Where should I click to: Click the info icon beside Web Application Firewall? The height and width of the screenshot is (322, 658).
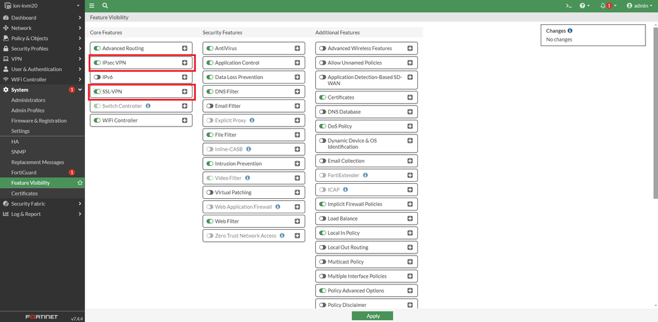coord(278,207)
